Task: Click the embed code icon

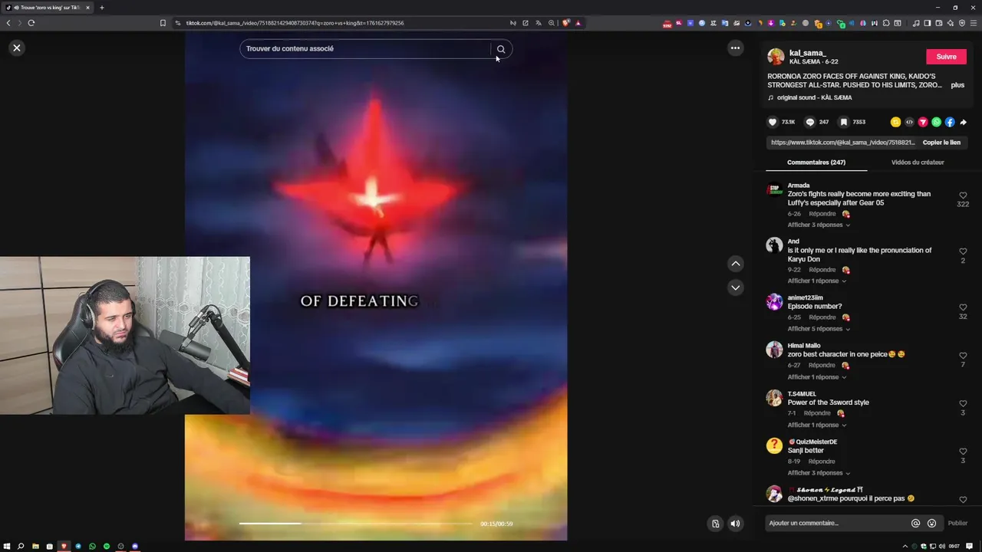Action: click(909, 122)
